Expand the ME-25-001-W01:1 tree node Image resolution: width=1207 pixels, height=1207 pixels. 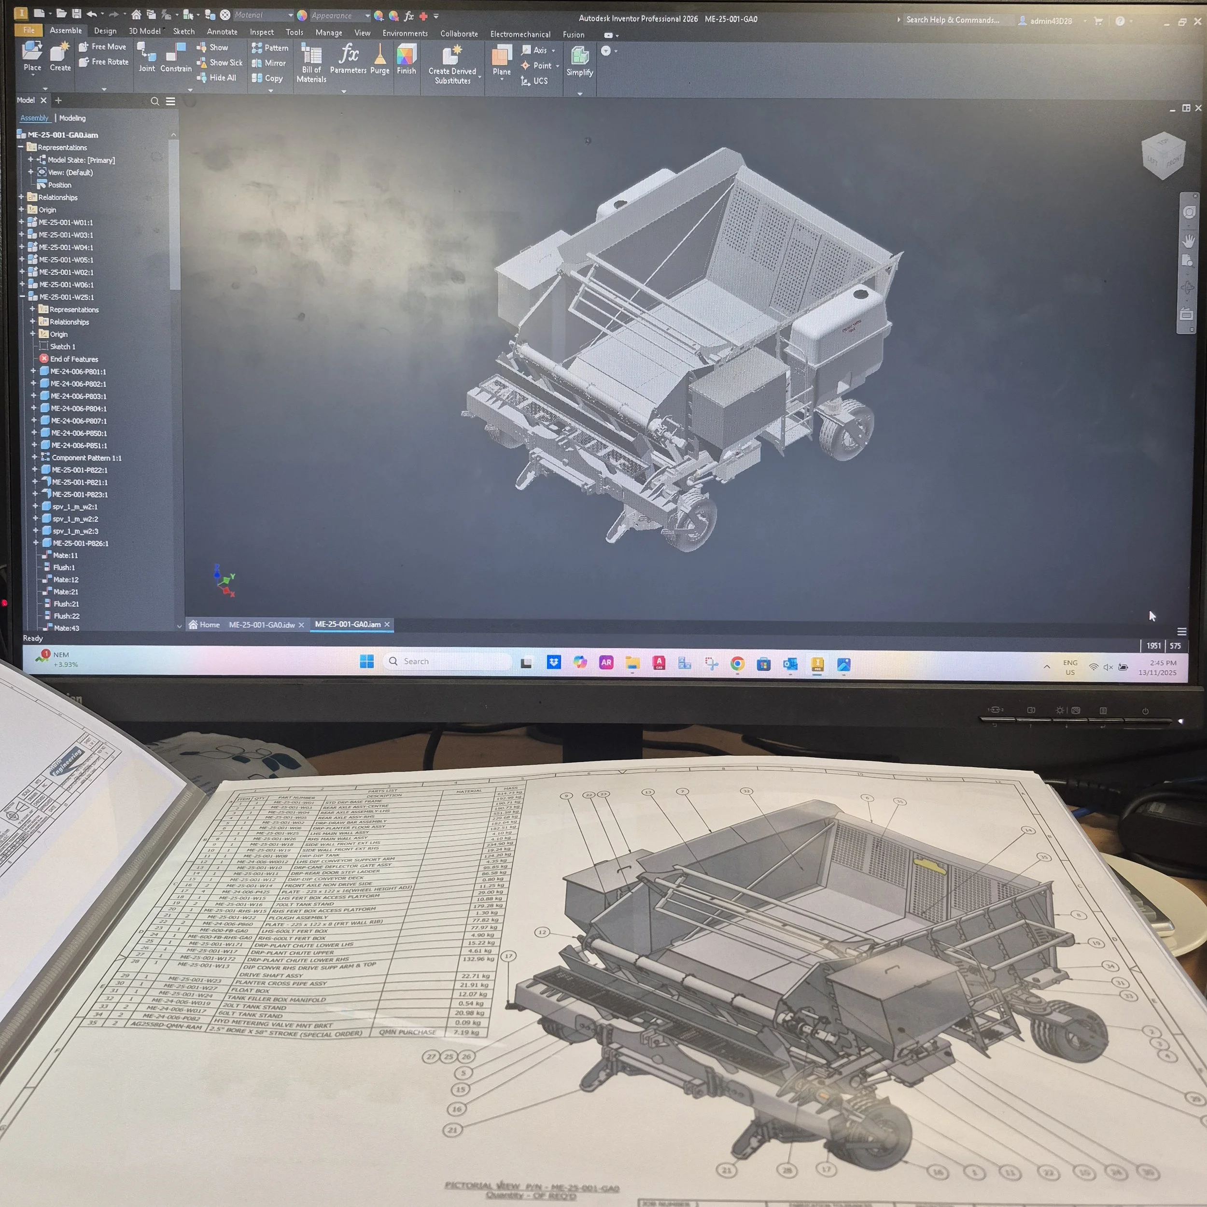21,222
